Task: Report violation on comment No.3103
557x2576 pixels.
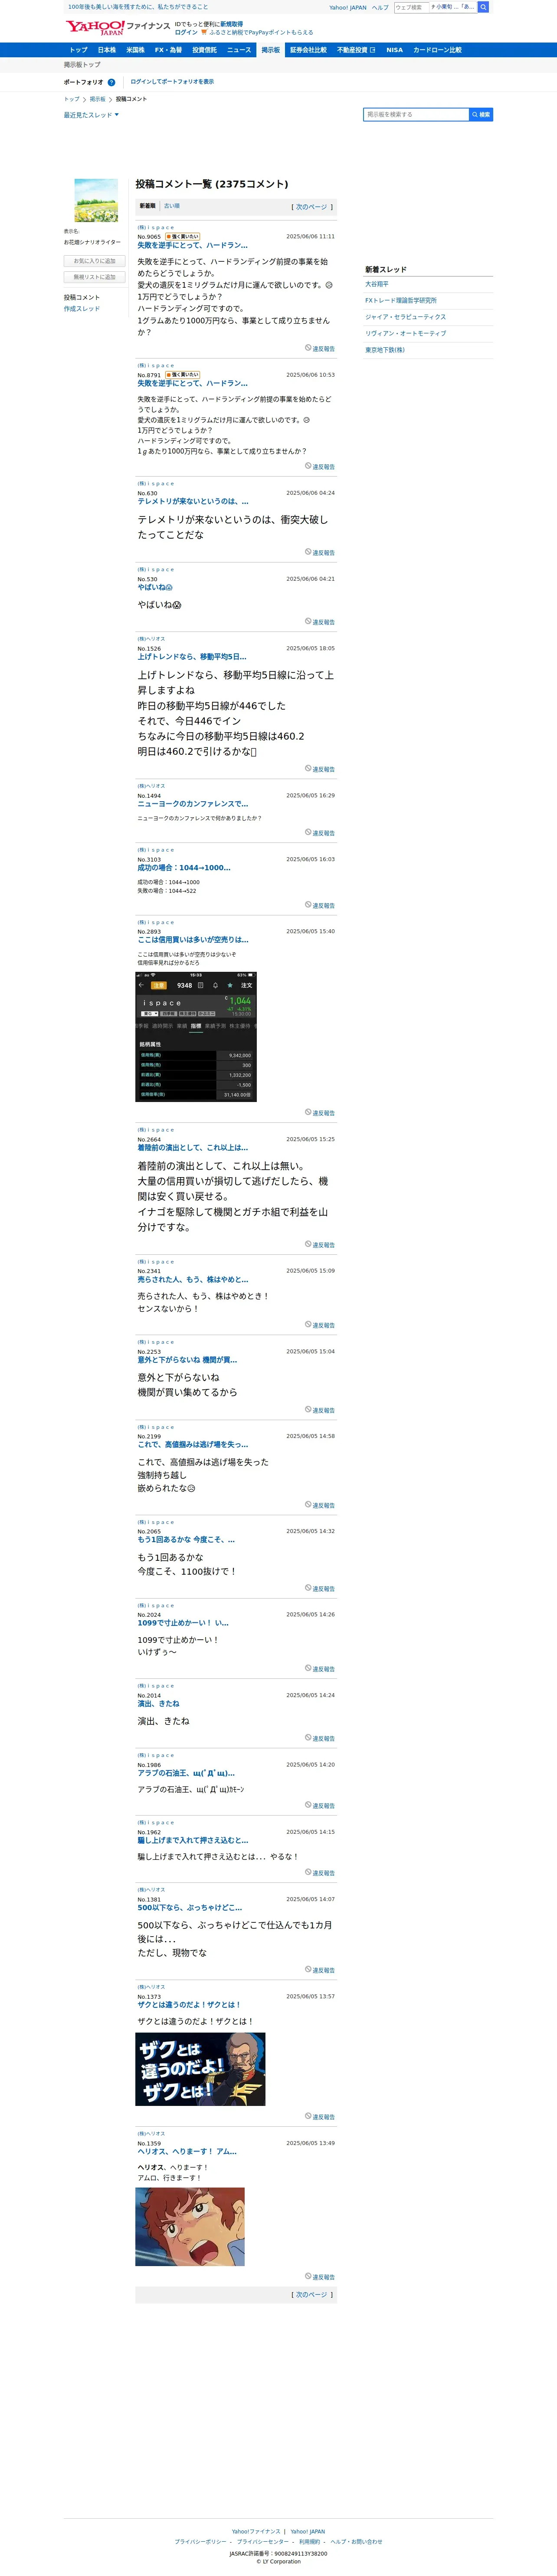Action: tap(320, 906)
